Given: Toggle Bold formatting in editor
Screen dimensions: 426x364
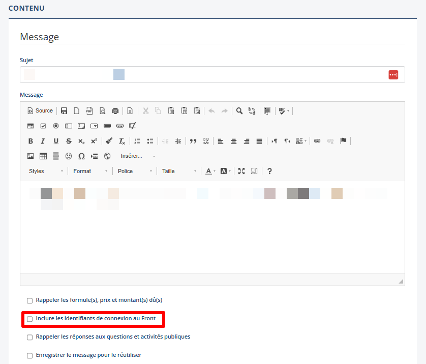Looking at the screenshot, I should [x=31, y=141].
